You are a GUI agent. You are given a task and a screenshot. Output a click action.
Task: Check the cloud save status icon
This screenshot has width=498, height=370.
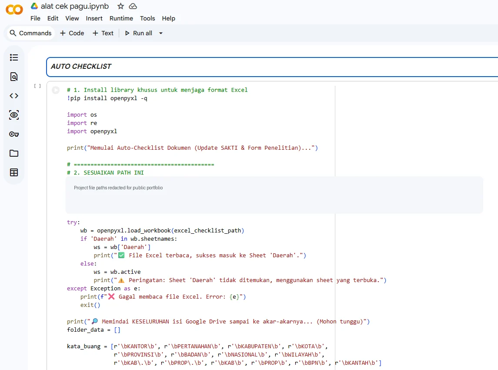133,6
